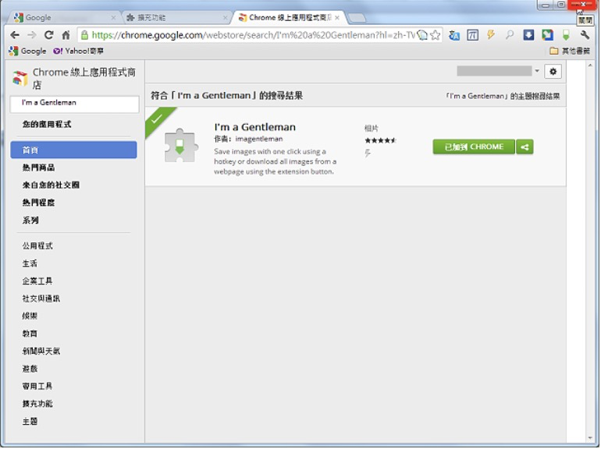Click the green-blue arrow extension icon
The image size is (601, 449).
(x=547, y=35)
